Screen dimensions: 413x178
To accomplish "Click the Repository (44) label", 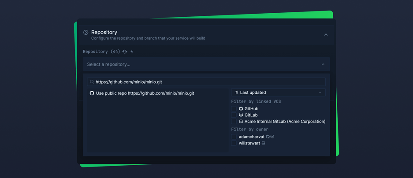I will [102, 52].
